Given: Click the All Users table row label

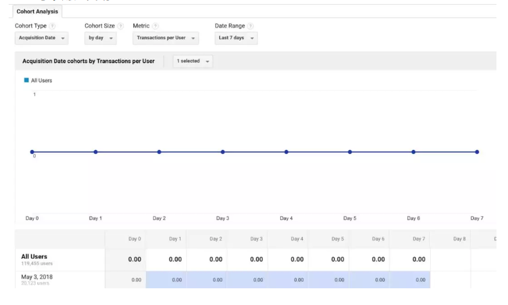Looking at the screenshot, I should tap(35, 257).
